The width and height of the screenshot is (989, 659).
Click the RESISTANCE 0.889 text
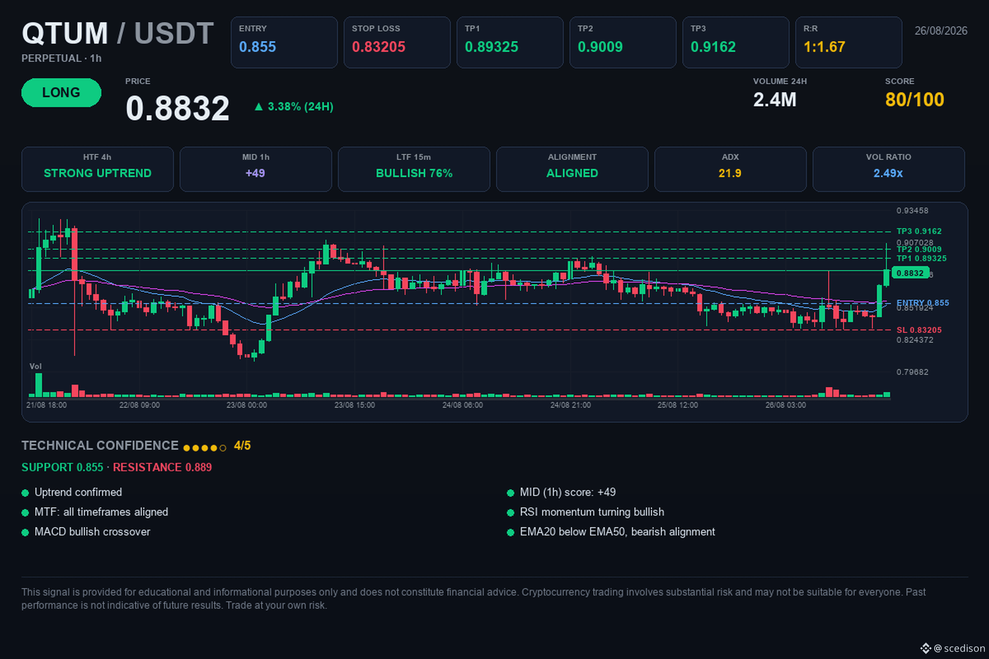(x=162, y=467)
